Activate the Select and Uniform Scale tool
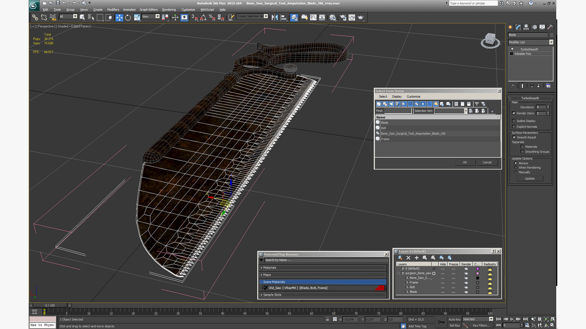The image size is (586, 329). click(137, 17)
